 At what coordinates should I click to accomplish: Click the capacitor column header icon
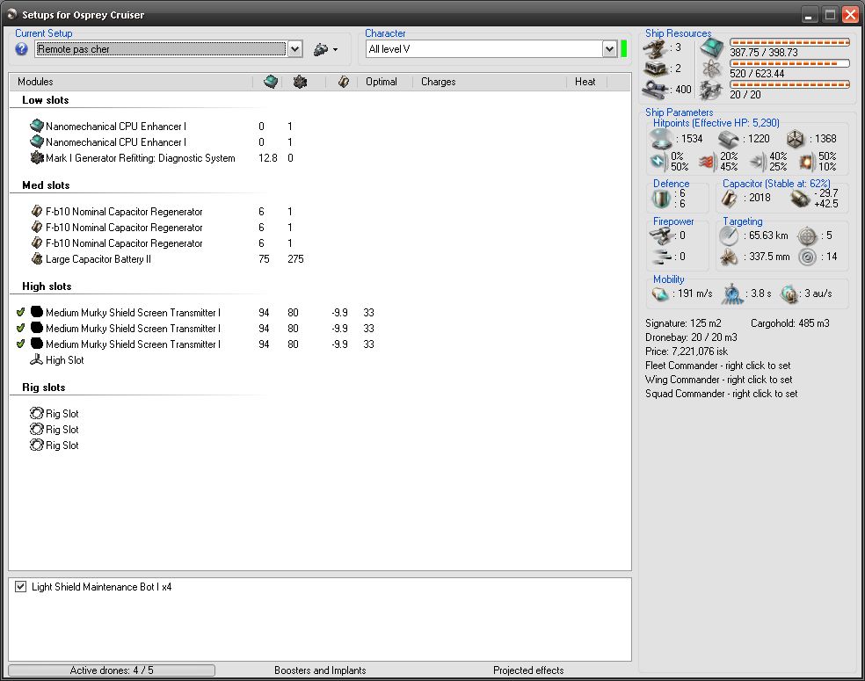(x=343, y=82)
